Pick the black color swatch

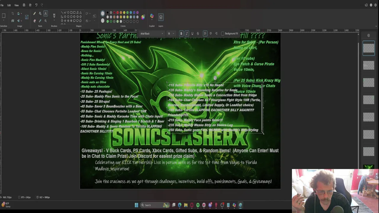coord(108,13)
